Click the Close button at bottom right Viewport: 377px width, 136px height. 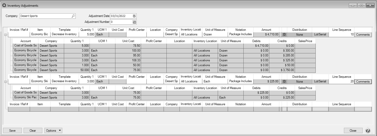(x=353, y=130)
